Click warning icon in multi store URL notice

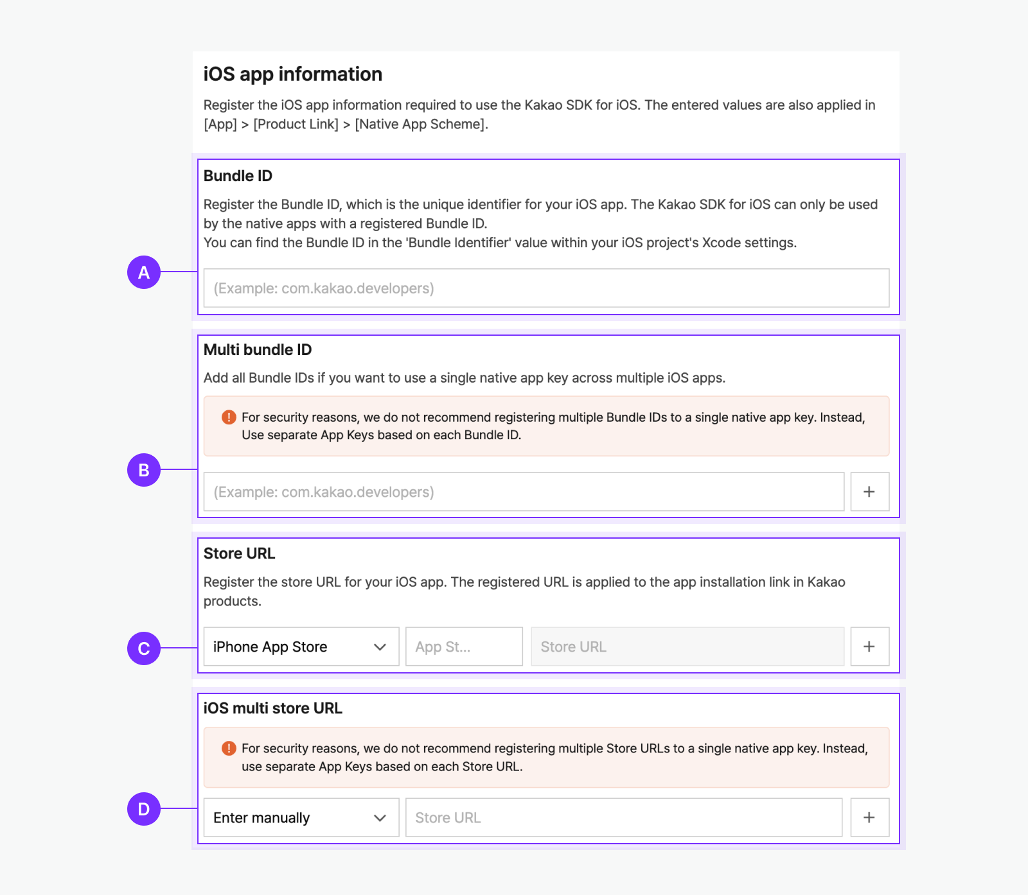[229, 749]
